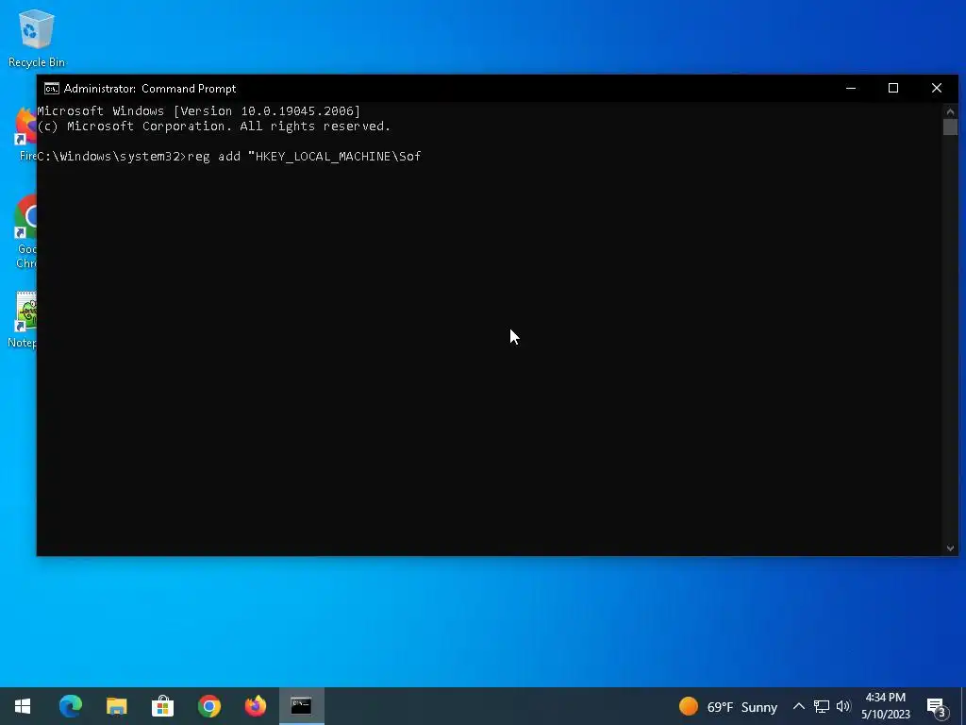Screen dimensions: 966x725
Task: Select the Firefox desktop shortcut
Action: (26, 134)
